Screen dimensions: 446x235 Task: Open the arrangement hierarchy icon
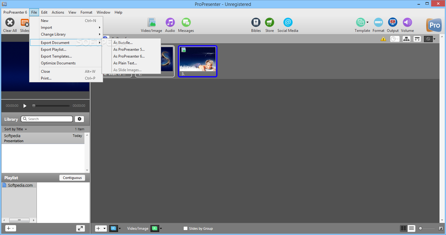coord(406,39)
